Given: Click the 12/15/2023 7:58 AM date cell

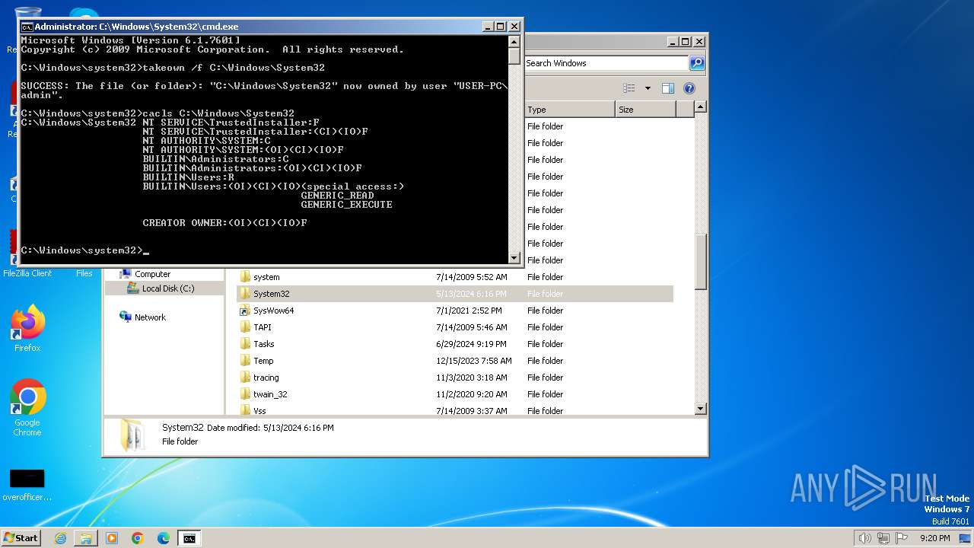Looking at the screenshot, I should pos(473,361).
